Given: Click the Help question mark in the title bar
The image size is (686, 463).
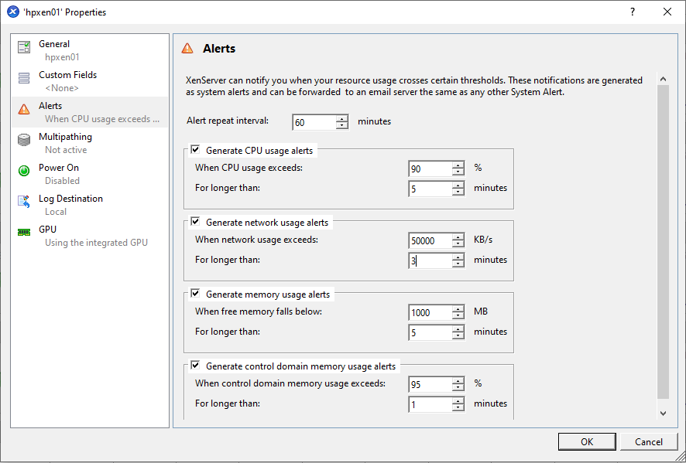Looking at the screenshot, I should click(632, 12).
